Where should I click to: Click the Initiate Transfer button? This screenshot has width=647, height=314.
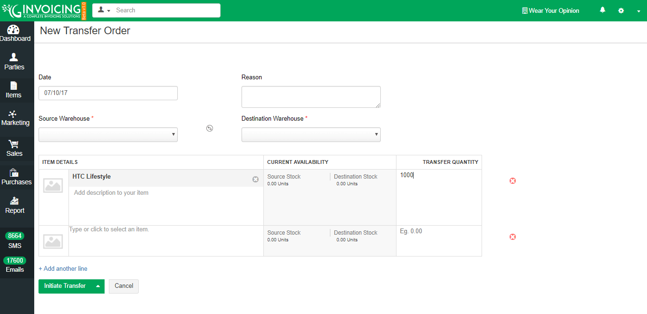coord(65,286)
